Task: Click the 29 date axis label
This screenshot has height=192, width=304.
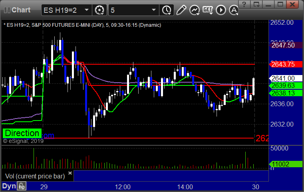Action: click(x=44, y=187)
